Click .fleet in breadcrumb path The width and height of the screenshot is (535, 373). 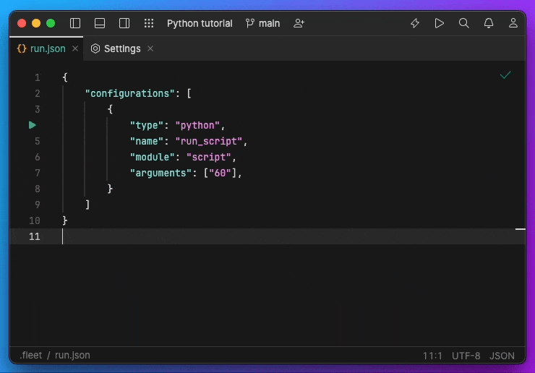pyautogui.click(x=31, y=355)
